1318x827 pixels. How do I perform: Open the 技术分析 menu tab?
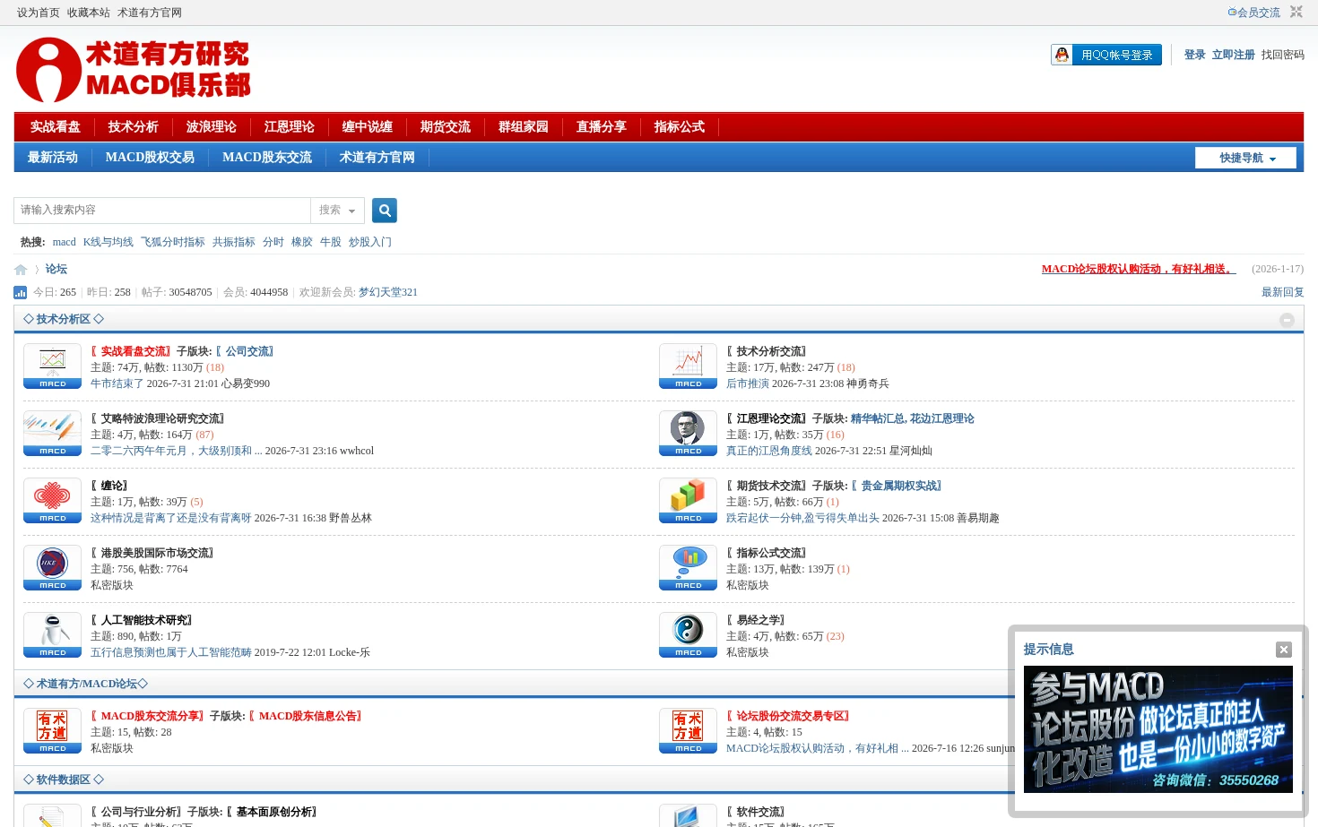(134, 127)
